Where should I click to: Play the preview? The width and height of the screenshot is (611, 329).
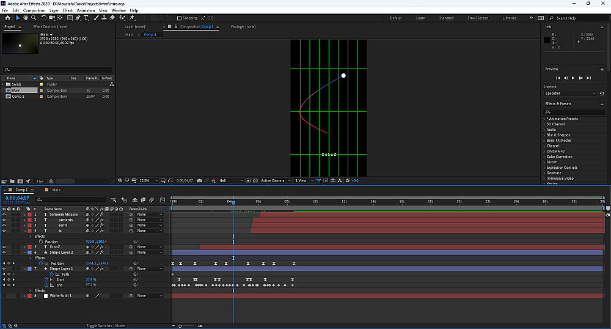pyautogui.click(x=573, y=78)
